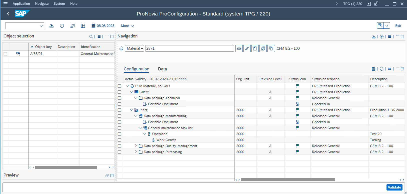The width and height of the screenshot is (407, 194).
Task: Collapse PLM Material, no CAD node
Action: 127,86
